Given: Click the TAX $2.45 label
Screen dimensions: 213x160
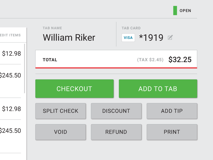Looking at the screenshot, I should 150,59.
